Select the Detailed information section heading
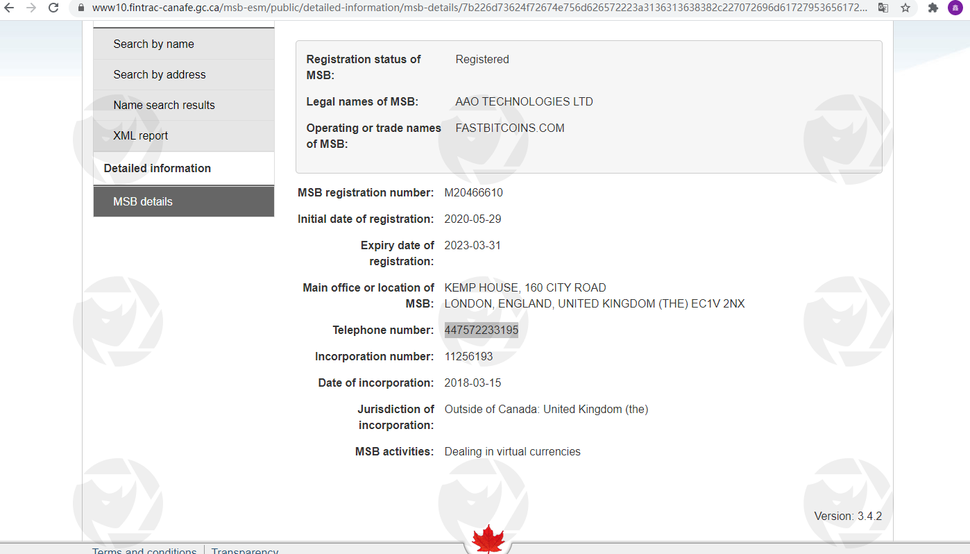Image resolution: width=970 pixels, height=554 pixels. [158, 168]
